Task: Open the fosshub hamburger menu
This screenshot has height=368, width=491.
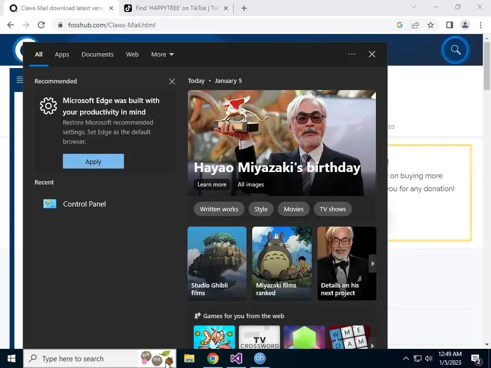Action: tap(19, 80)
